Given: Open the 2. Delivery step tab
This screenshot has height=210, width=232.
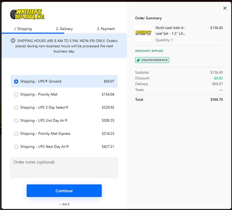Looking at the screenshot, I should 65,29.
